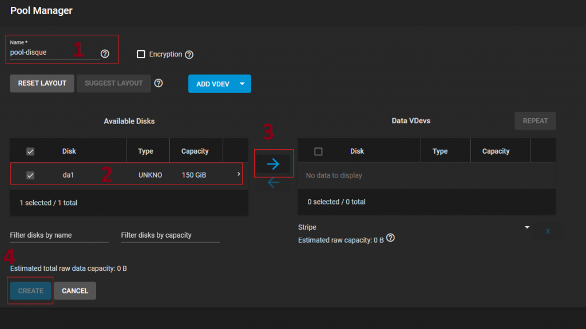The height and width of the screenshot is (329, 586).
Task: Click left arrow to remove disk from VDev
Action: click(273, 183)
